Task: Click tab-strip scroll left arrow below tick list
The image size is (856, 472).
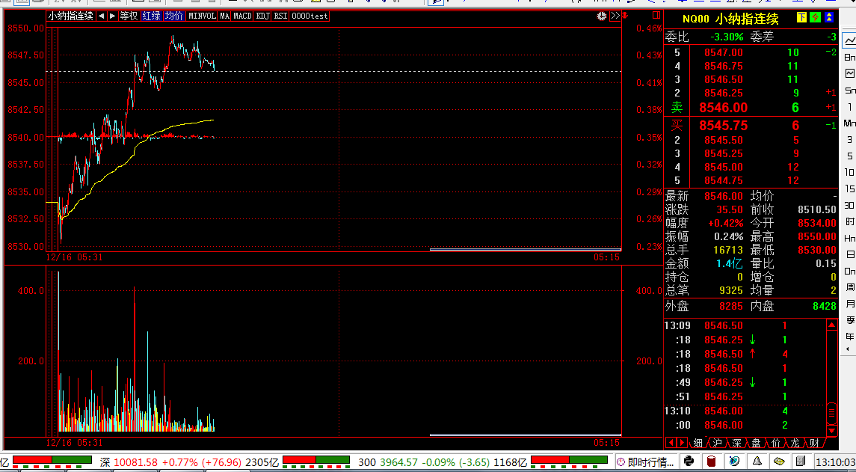Action: 671,443
